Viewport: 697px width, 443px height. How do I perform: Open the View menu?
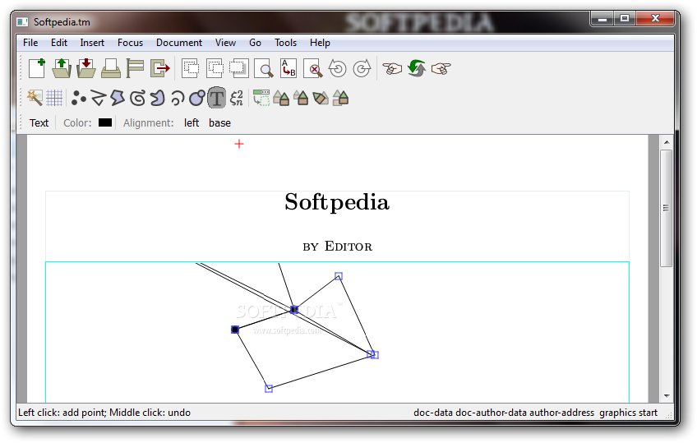(x=225, y=43)
